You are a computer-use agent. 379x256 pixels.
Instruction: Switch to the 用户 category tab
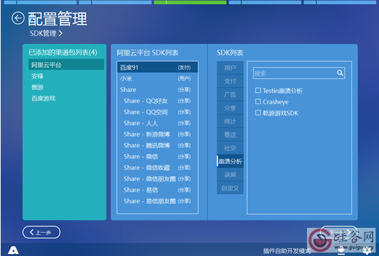coord(230,68)
